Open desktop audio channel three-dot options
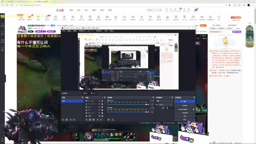Image resolution: width=256 pixels, height=144 pixels. (152, 112)
